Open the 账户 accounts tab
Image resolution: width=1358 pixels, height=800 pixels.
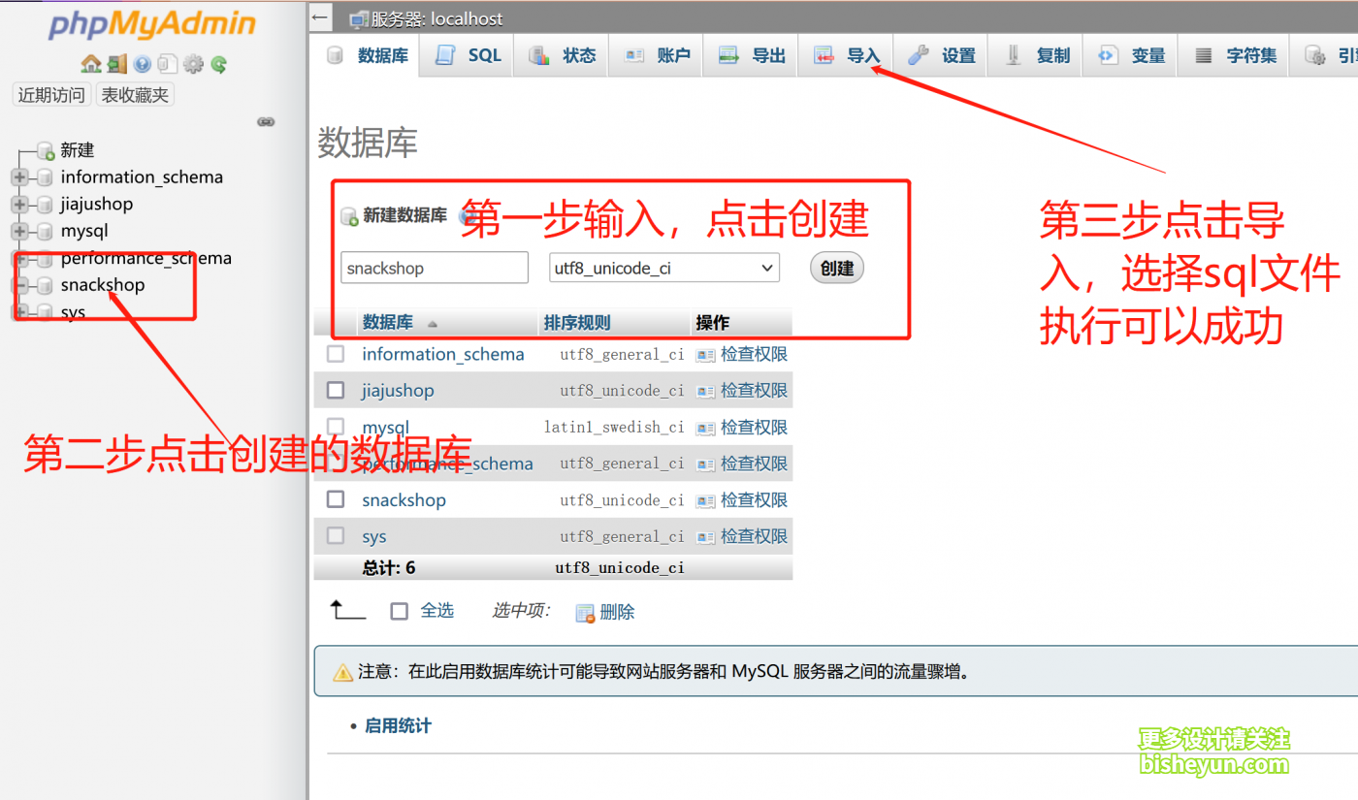tap(658, 55)
